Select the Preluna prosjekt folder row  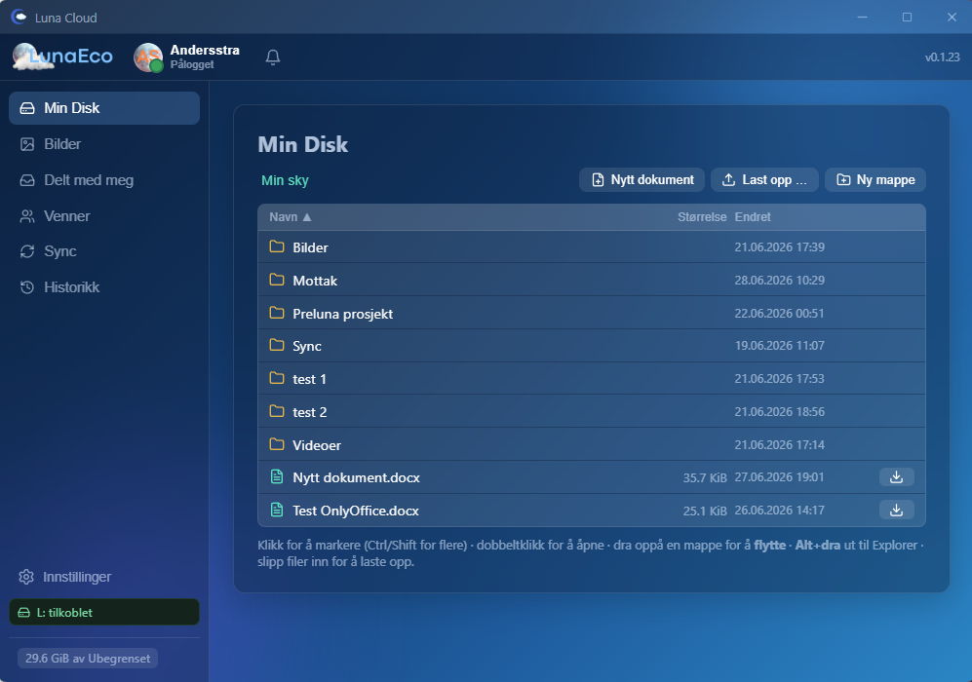click(x=592, y=313)
